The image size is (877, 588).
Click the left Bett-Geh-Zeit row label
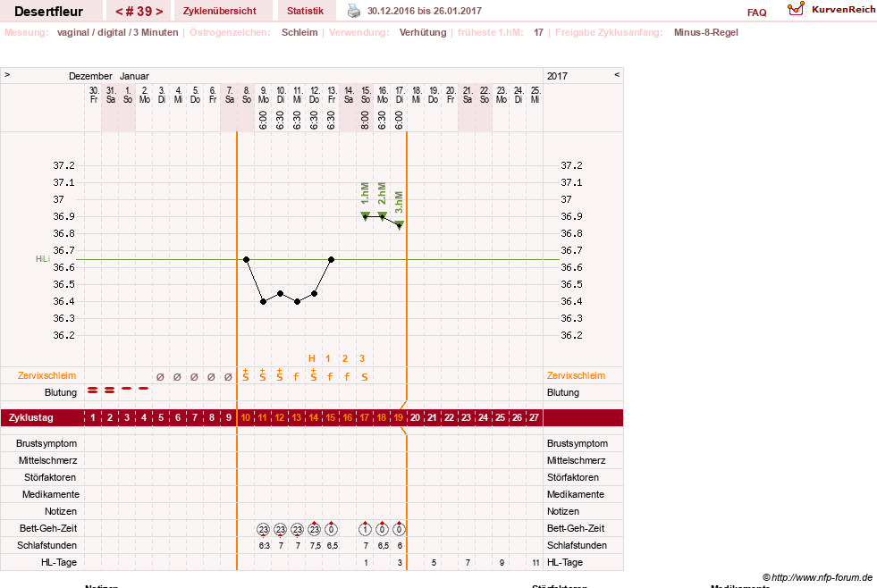coord(48,528)
